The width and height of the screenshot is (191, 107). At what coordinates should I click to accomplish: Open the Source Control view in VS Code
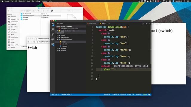(x=53, y=34)
